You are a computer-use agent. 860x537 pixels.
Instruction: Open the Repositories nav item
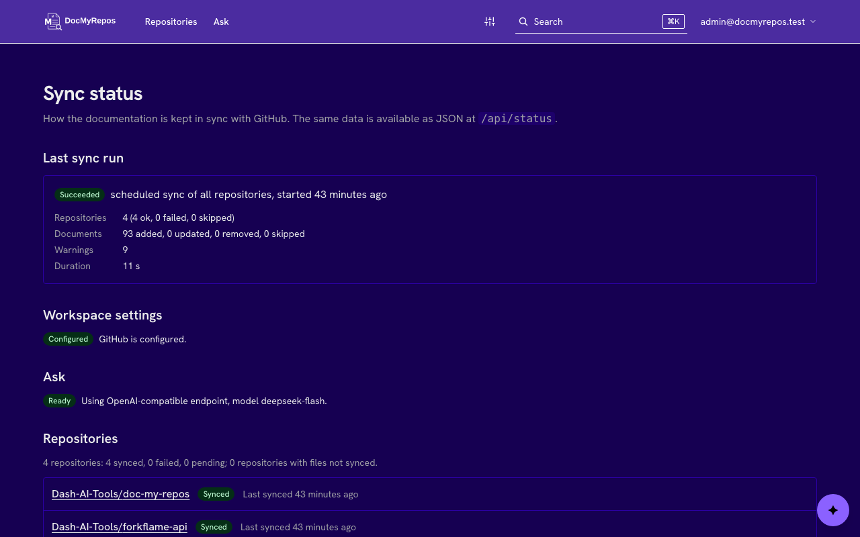pyautogui.click(x=171, y=21)
